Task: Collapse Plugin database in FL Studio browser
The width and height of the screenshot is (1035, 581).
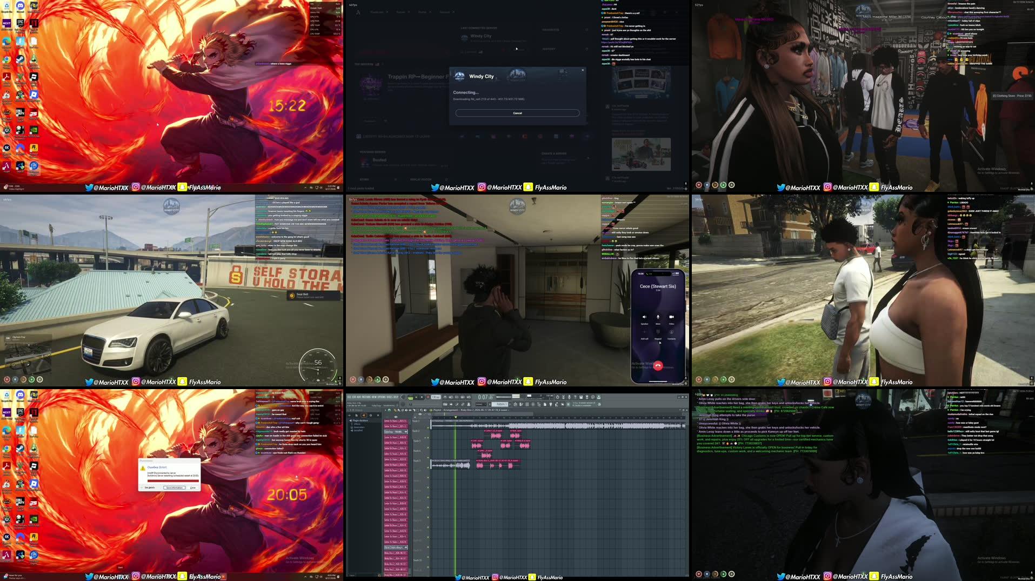Action: pyautogui.click(x=359, y=420)
